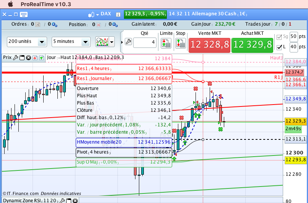Click the Sup O Maj tooltip row
The height and width of the screenshot is (203, 308).
tap(124, 162)
